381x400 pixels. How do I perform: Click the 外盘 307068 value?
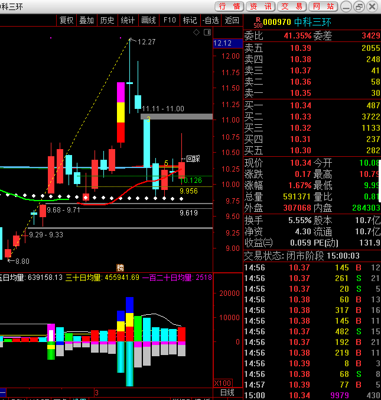point(297,208)
